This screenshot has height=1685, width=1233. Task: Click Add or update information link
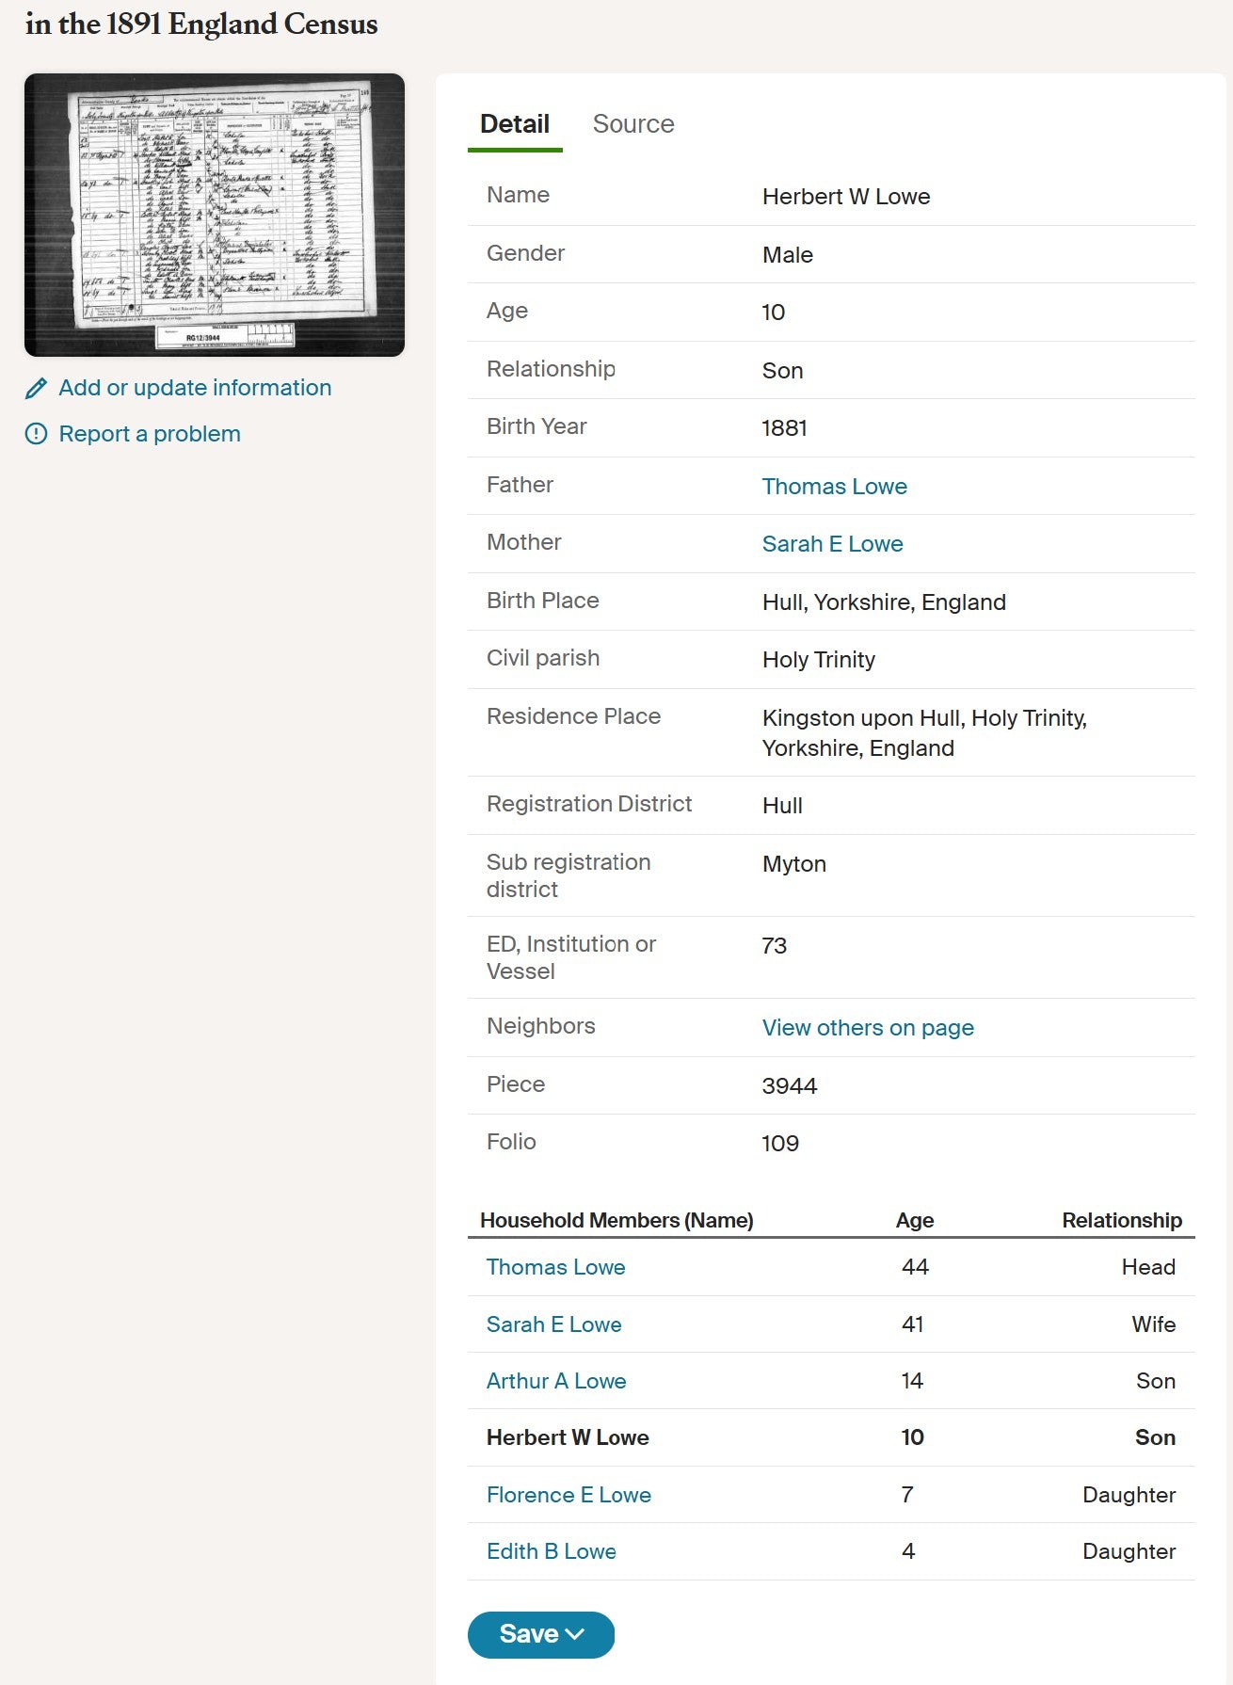[195, 388]
